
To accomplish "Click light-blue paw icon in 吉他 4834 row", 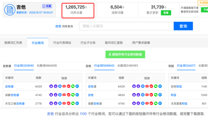I will pos(143,95).
